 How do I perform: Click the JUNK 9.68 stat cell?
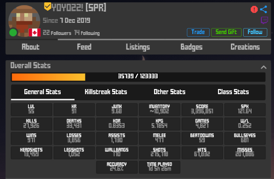[117, 110]
